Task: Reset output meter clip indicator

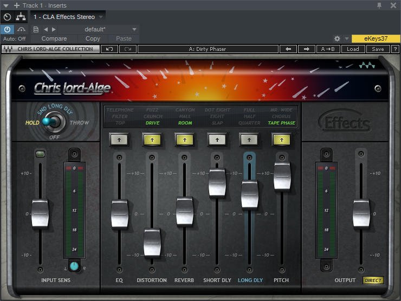Action: tap(326, 168)
